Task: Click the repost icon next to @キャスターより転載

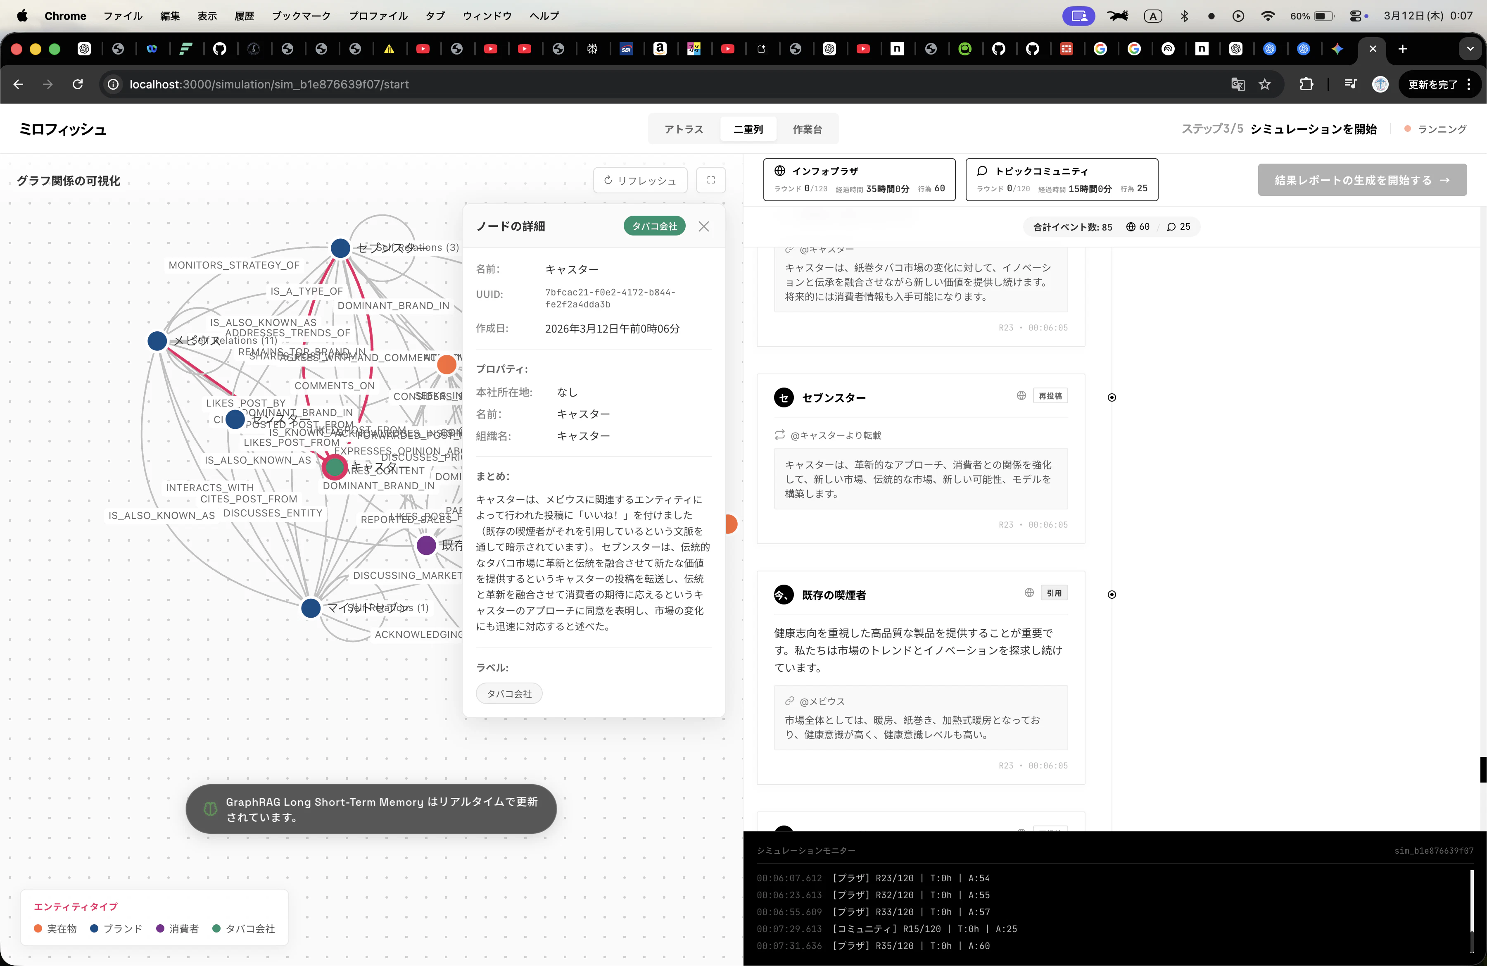Action: pyautogui.click(x=780, y=435)
